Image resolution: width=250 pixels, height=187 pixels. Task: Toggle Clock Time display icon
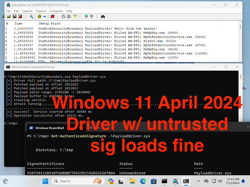pyautogui.click(x=75, y=17)
